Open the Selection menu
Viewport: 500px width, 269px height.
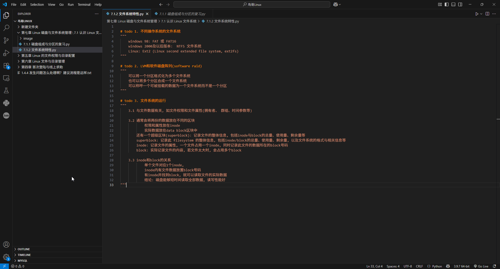tap(37, 4)
